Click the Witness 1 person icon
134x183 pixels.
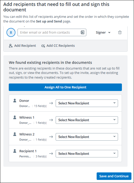[x=15, y=117]
